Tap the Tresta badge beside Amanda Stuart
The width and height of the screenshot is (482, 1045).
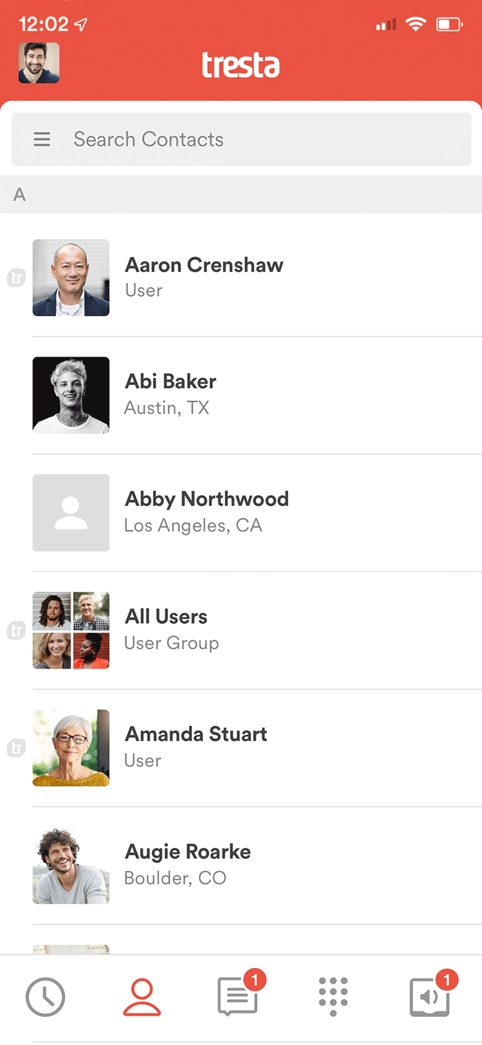coord(16,748)
